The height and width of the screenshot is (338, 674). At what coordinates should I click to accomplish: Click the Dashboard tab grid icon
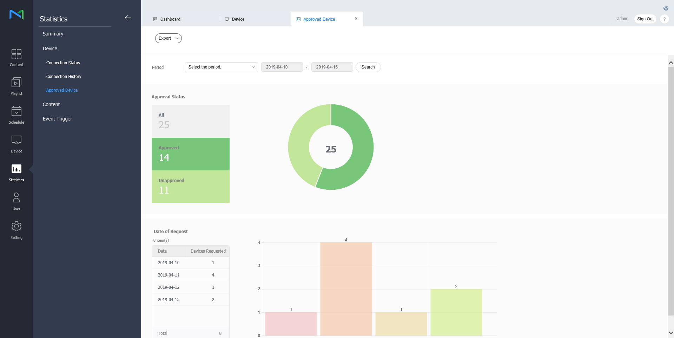156,19
